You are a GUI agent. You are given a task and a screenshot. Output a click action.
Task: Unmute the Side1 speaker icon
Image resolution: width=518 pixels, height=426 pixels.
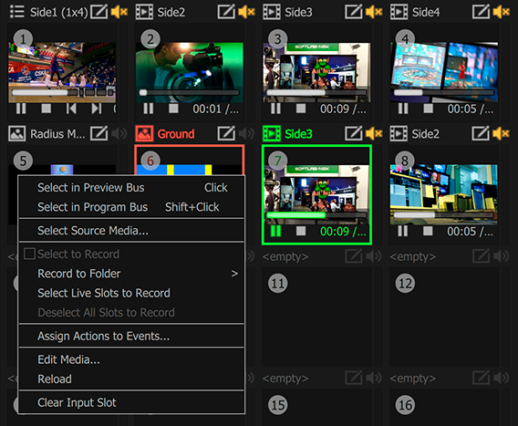[x=119, y=12]
